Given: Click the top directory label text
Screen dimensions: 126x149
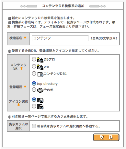Looking at the screenshot, I should coord(47,84).
